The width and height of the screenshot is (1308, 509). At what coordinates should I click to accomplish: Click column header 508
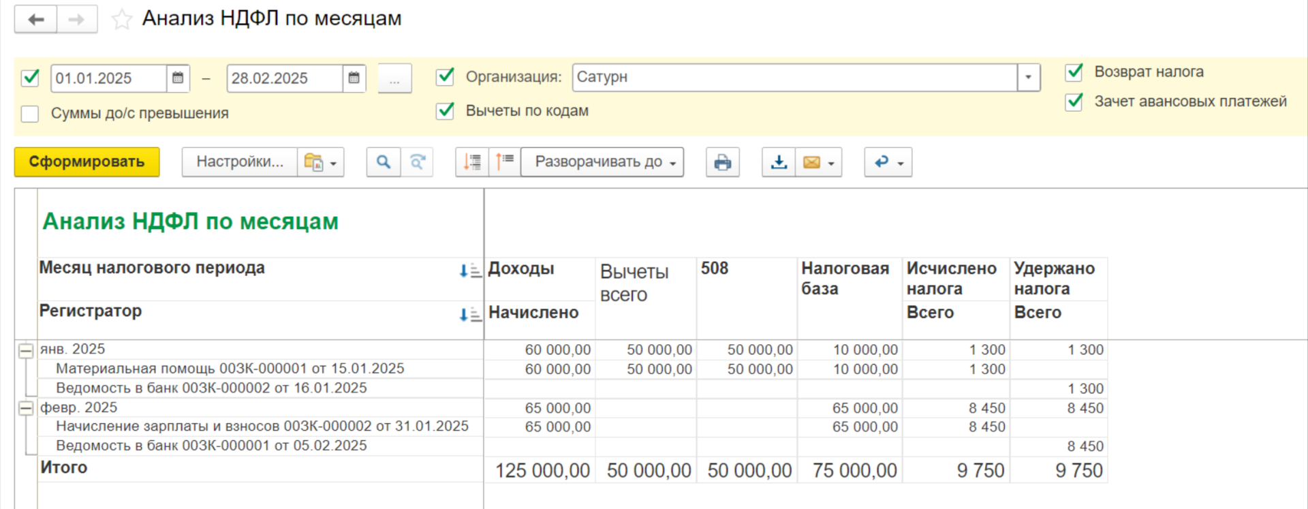715,268
